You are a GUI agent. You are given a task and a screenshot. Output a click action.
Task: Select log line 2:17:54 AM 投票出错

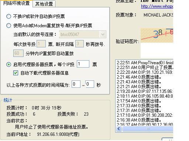[x=139, y=101]
